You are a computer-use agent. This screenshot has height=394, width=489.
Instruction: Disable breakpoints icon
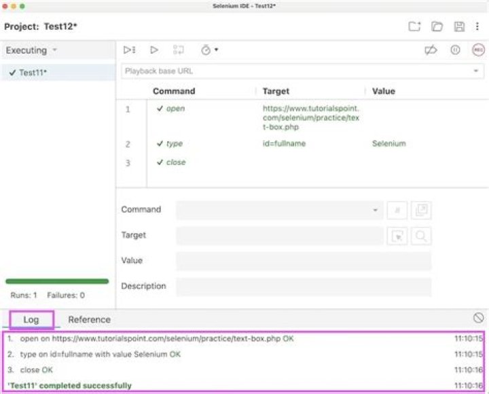[431, 50]
